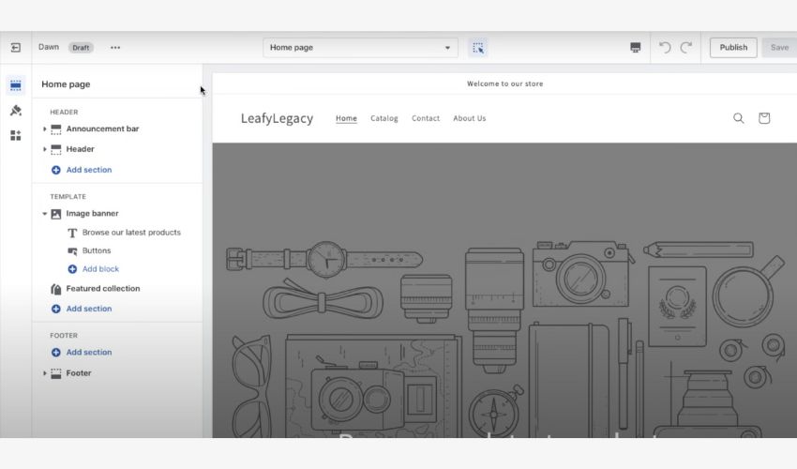This screenshot has width=797, height=469.
Task: Click the Publish button
Action: pyautogui.click(x=733, y=48)
